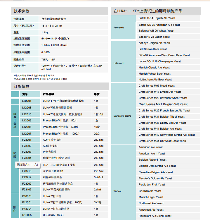Select Lalvin EC-1118 Champagne Yeast

coord(160,61)
